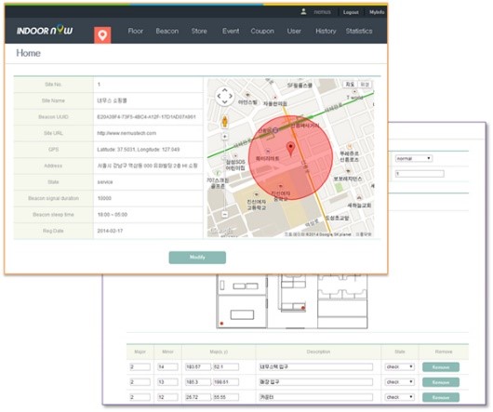Viewport: 493px width, 412px height.
Task: Click the map zoom out minus button
Action: click(x=224, y=214)
